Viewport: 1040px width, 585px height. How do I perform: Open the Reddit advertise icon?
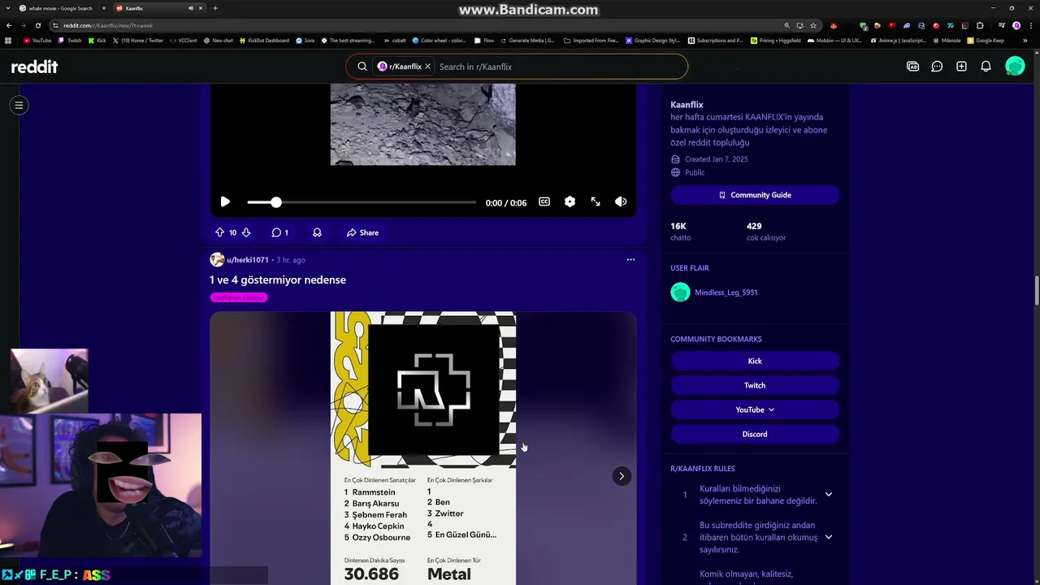(912, 67)
